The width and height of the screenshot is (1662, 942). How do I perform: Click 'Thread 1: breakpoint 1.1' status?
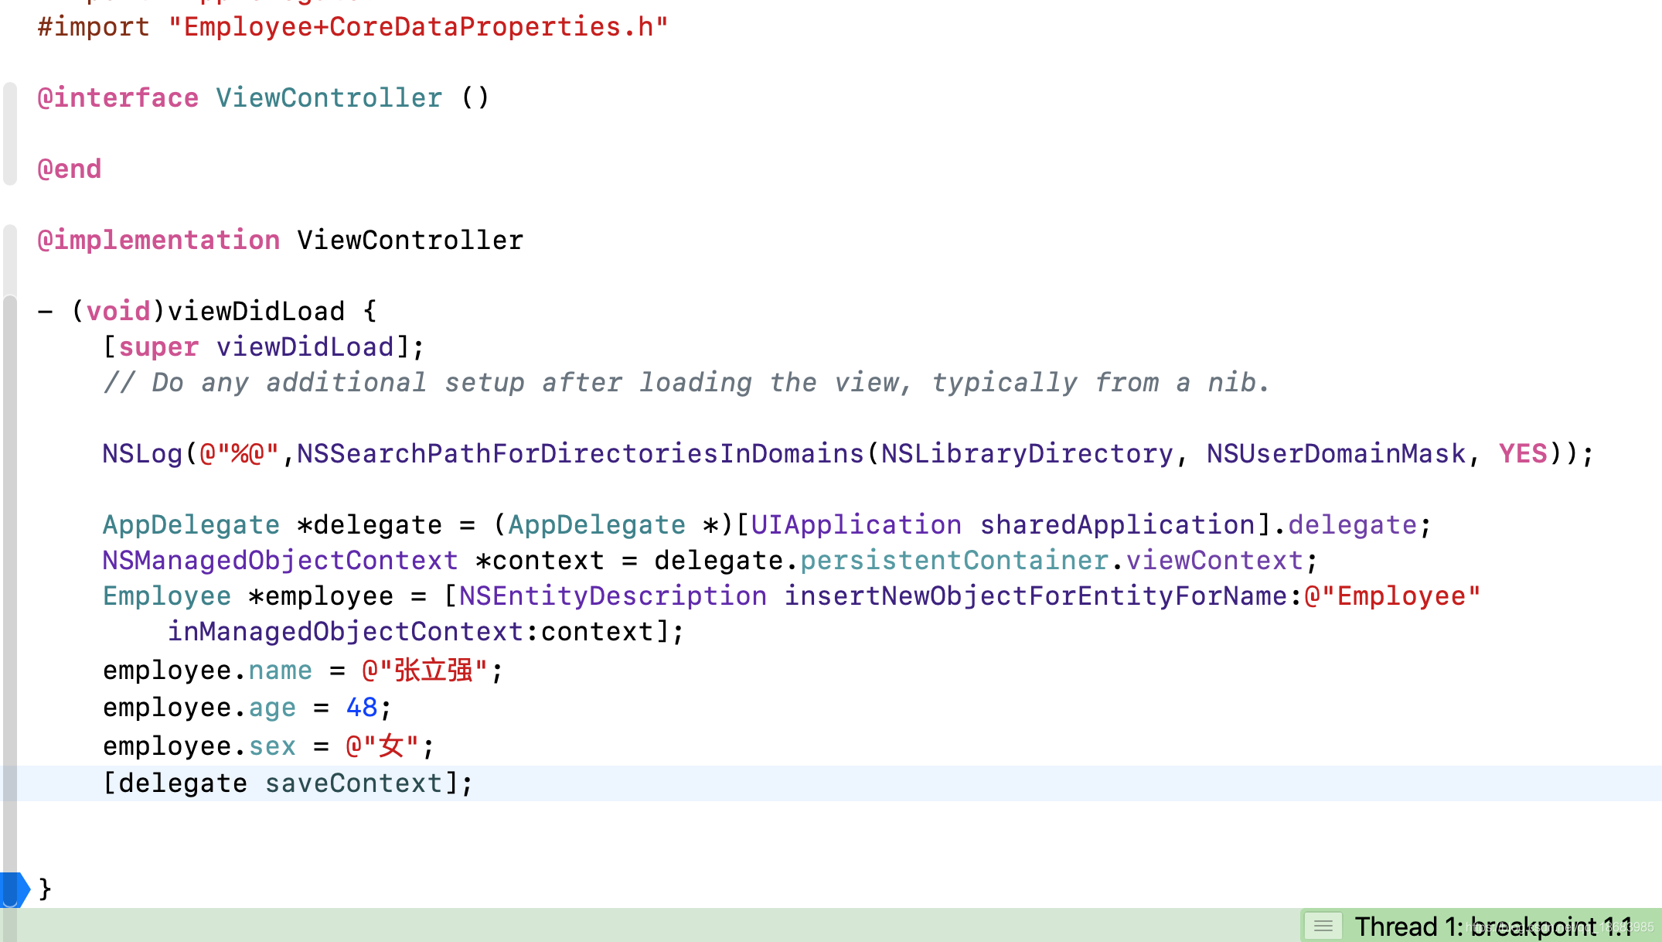click(x=1493, y=926)
